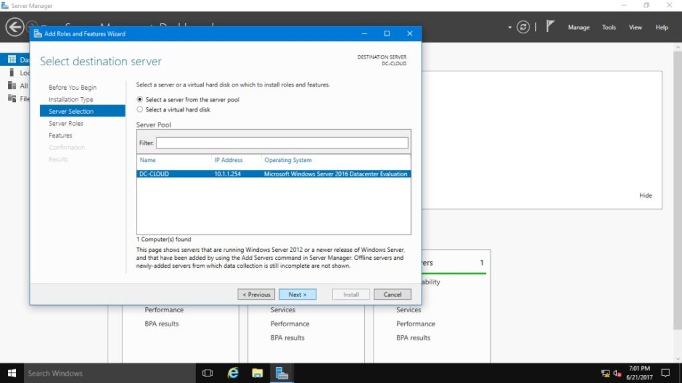Click the volume icon in the system tray
This screenshot has height=383, width=682.
[x=617, y=374]
